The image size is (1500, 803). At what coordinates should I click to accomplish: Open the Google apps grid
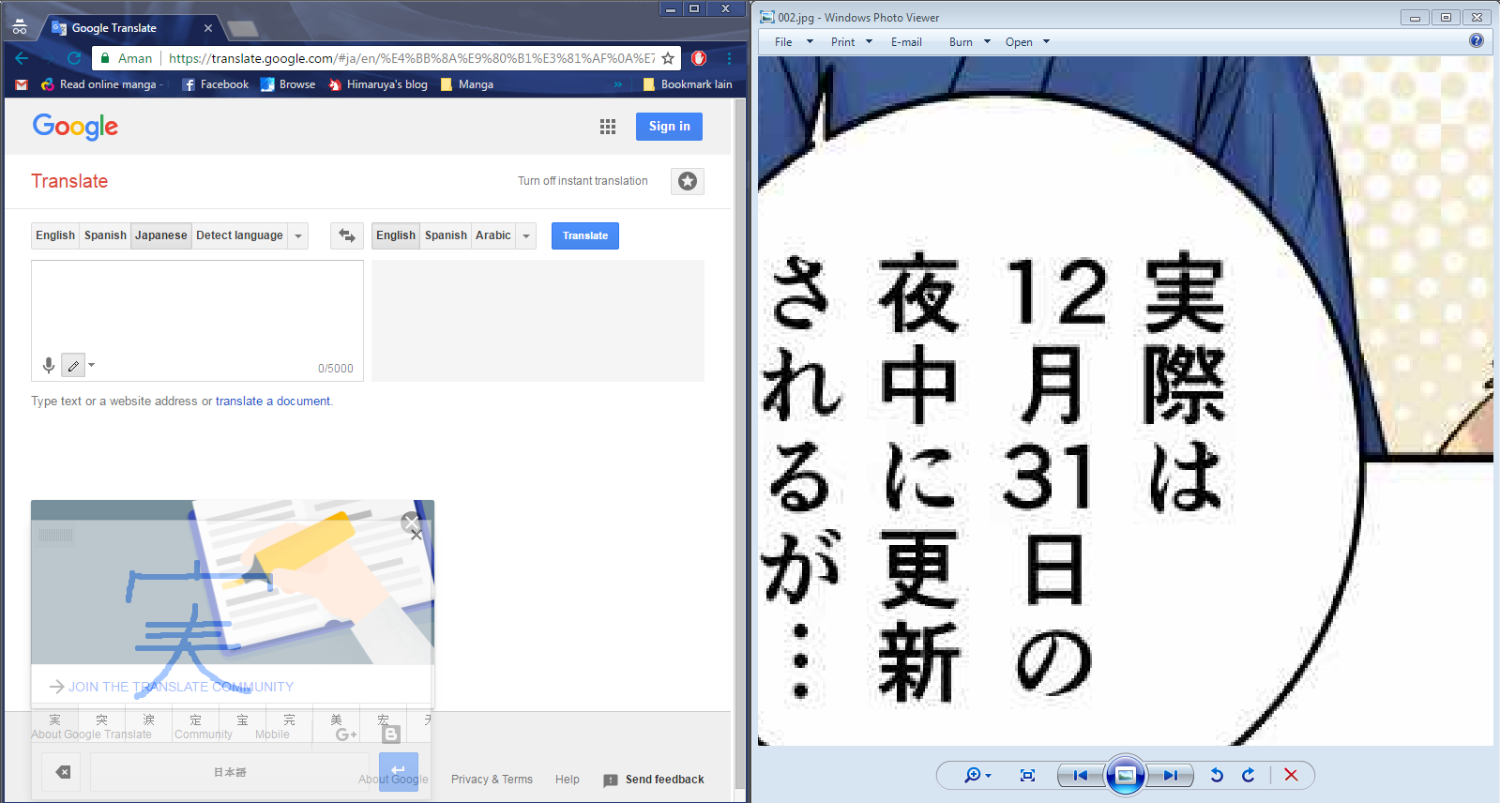608,127
